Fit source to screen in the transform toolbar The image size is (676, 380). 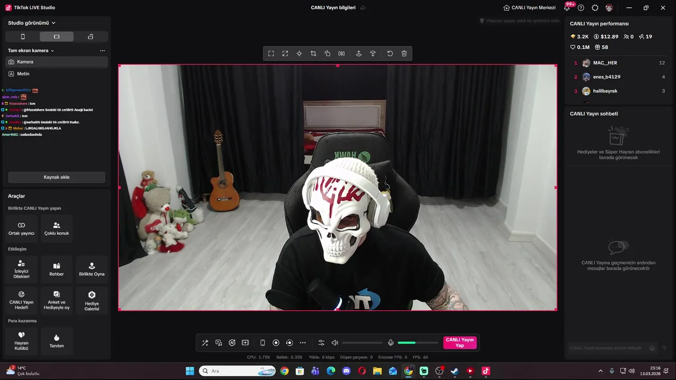(x=271, y=53)
